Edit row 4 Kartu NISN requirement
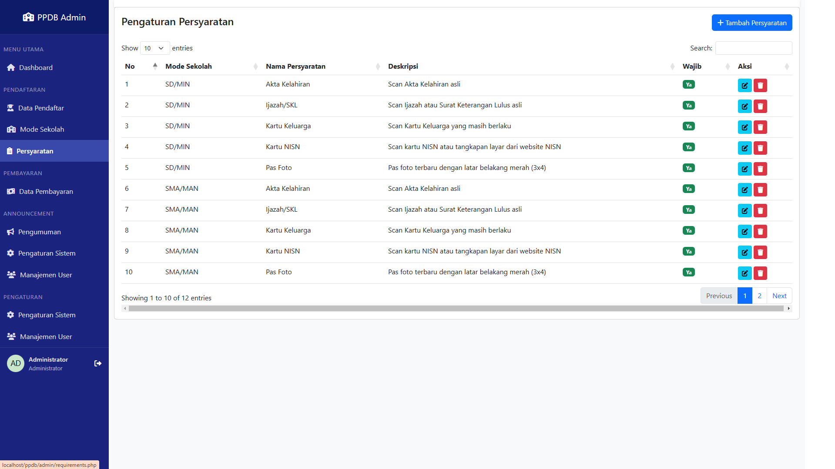This screenshot has height=469, width=835. tap(744, 148)
